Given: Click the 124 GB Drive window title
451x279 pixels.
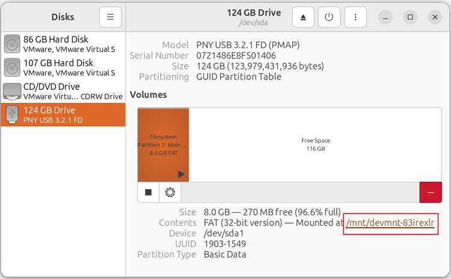Looking at the screenshot, I should click(254, 13).
